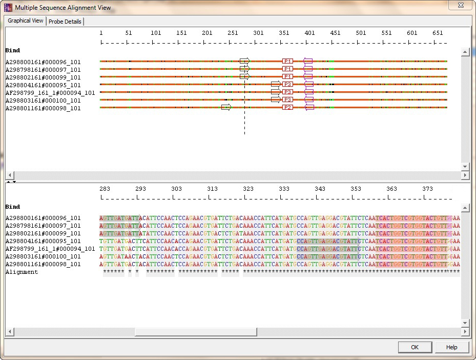Click position 323 on the sequence ruler

pos(248,189)
